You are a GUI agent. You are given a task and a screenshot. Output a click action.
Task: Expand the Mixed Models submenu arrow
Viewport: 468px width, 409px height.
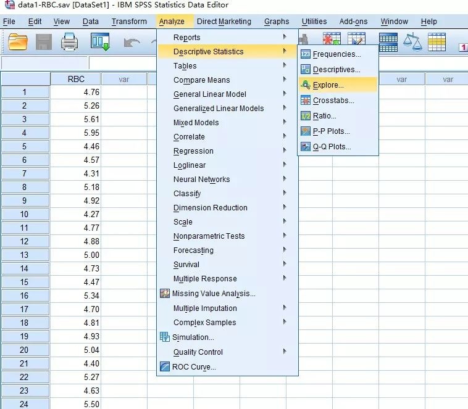click(x=285, y=122)
